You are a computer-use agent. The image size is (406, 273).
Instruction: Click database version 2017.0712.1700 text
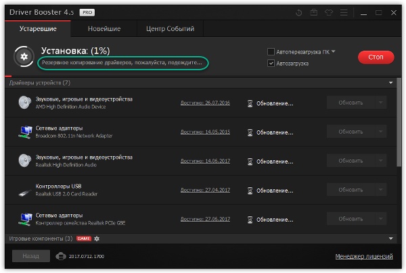(86, 257)
